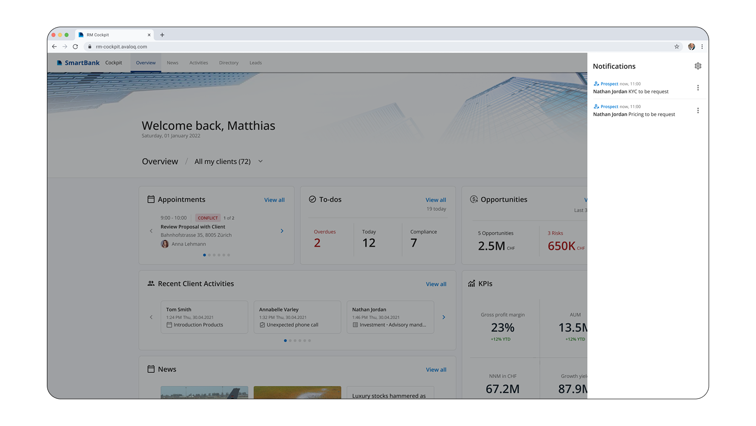Click the browser back arrow
This screenshot has height=426, width=756.
[x=54, y=46]
